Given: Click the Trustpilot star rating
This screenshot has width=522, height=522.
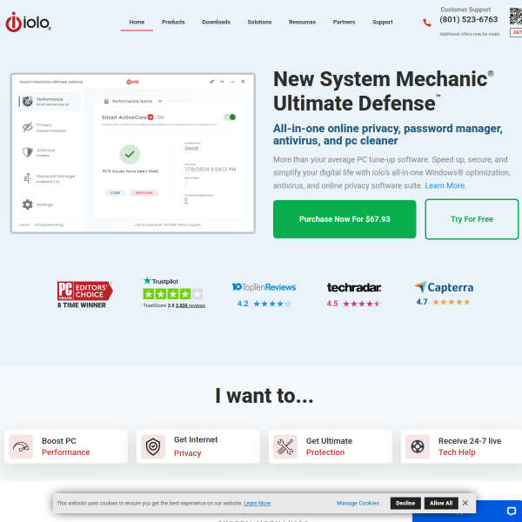Looking at the screenshot, I should click(173, 294).
